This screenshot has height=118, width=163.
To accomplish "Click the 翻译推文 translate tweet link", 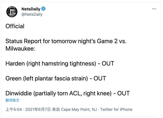I will (12, 100).
